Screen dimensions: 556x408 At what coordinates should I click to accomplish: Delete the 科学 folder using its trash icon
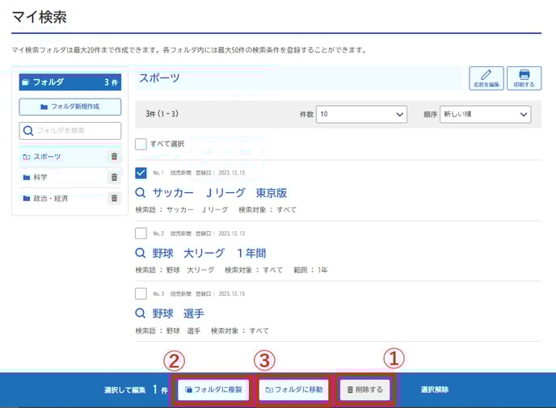[114, 178]
